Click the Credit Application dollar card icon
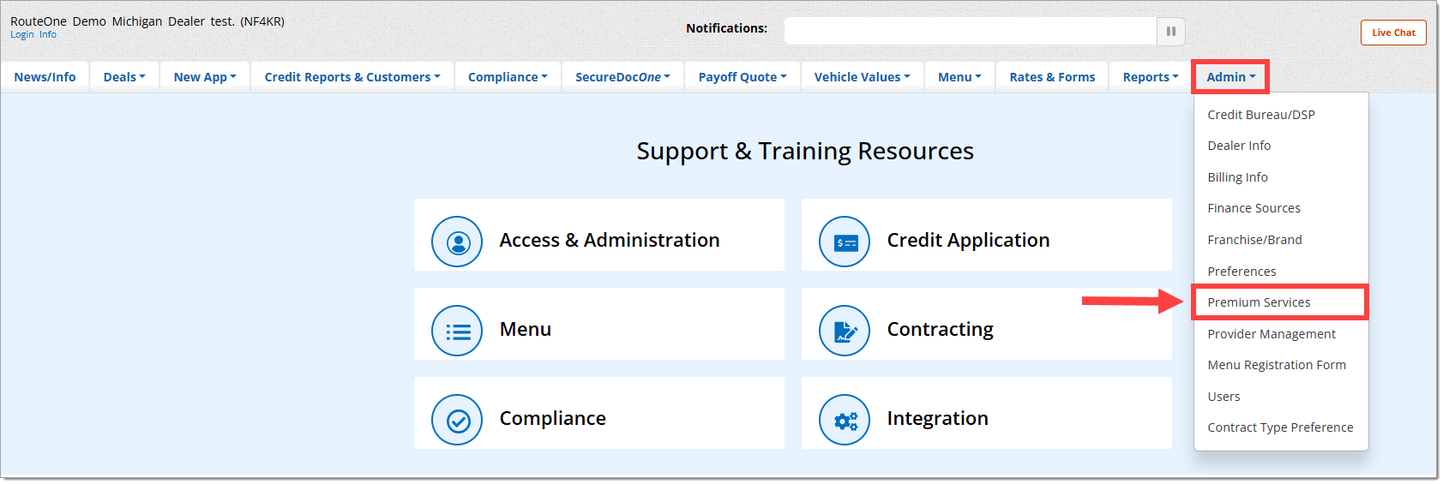Image resolution: width=1443 pixels, height=484 pixels. tap(845, 242)
